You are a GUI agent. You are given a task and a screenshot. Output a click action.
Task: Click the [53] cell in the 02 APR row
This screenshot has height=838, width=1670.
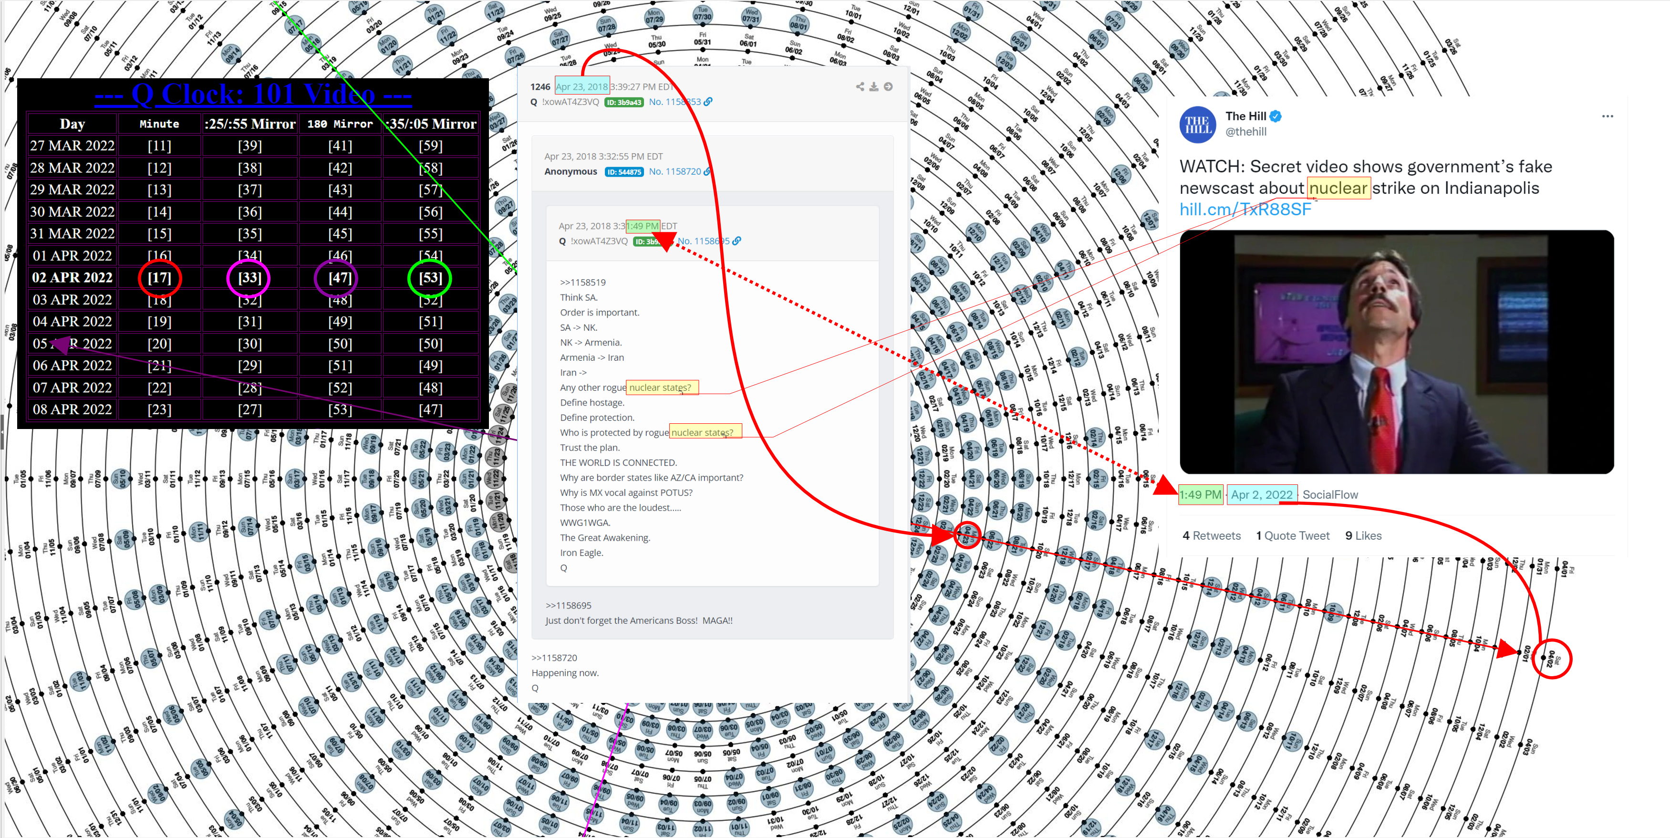(430, 278)
